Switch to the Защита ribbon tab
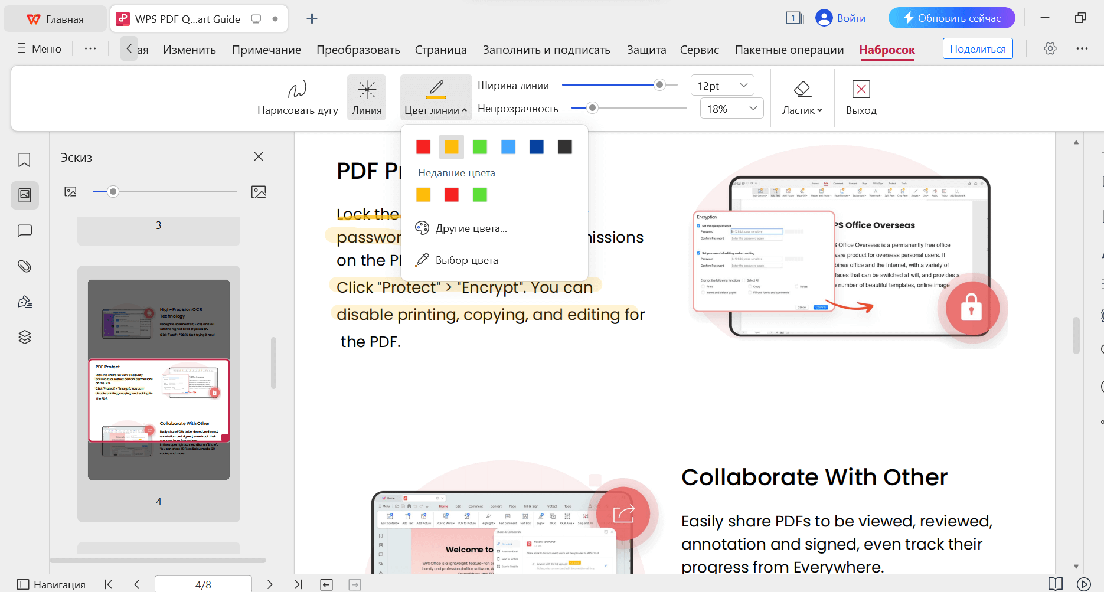The width and height of the screenshot is (1104, 592). 646,50
